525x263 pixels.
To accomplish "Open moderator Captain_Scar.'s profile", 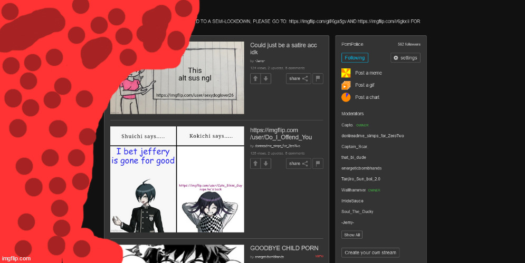I will (x=355, y=146).
